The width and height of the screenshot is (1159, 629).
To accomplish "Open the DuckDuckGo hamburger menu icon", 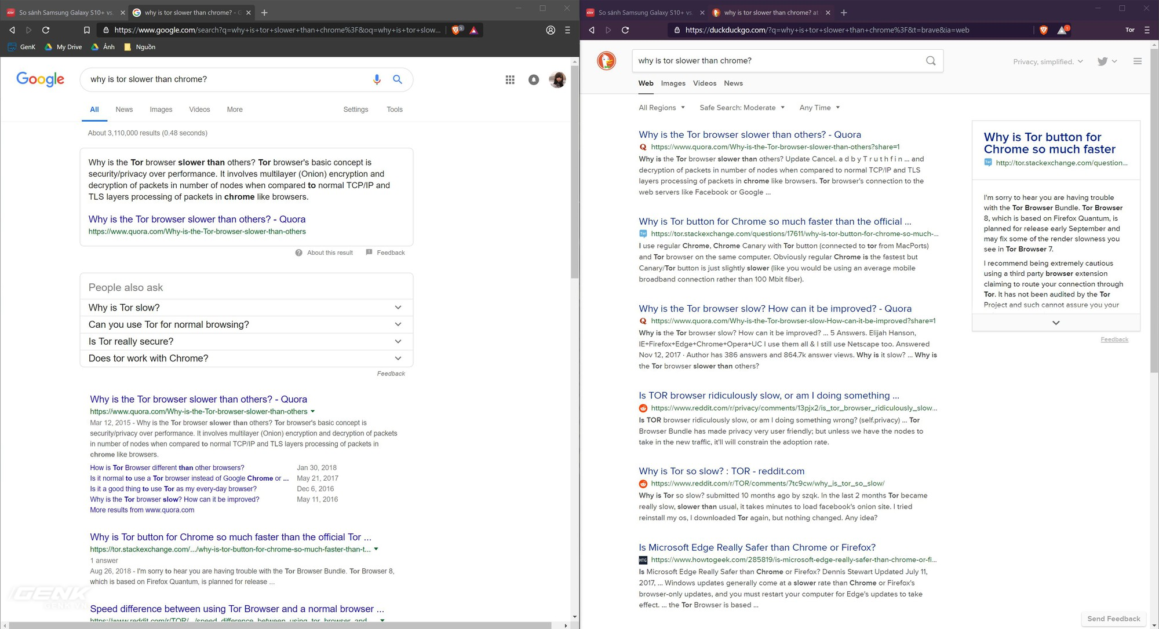I will tap(1138, 61).
